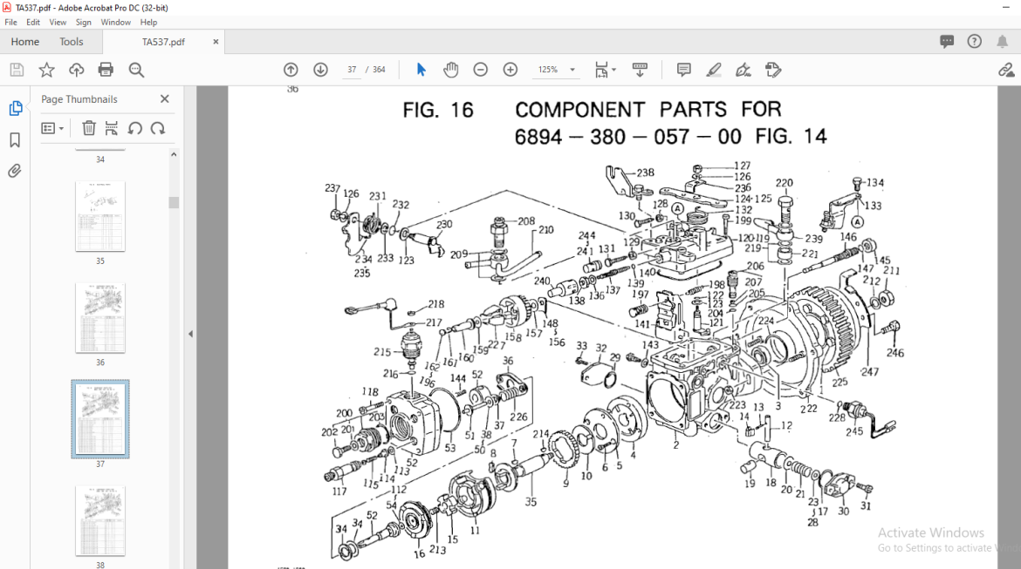
Task: Go to previous page arrow
Action: pyautogui.click(x=291, y=70)
